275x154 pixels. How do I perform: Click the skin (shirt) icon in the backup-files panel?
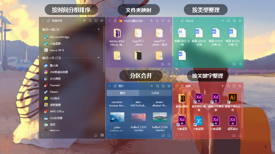coord(163,21)
